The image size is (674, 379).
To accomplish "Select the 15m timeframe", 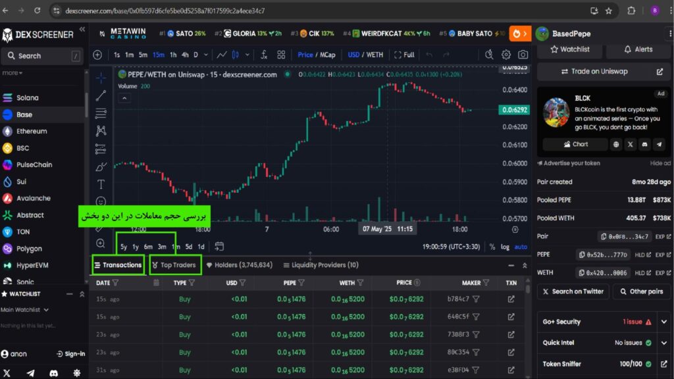I will [158, 55].
